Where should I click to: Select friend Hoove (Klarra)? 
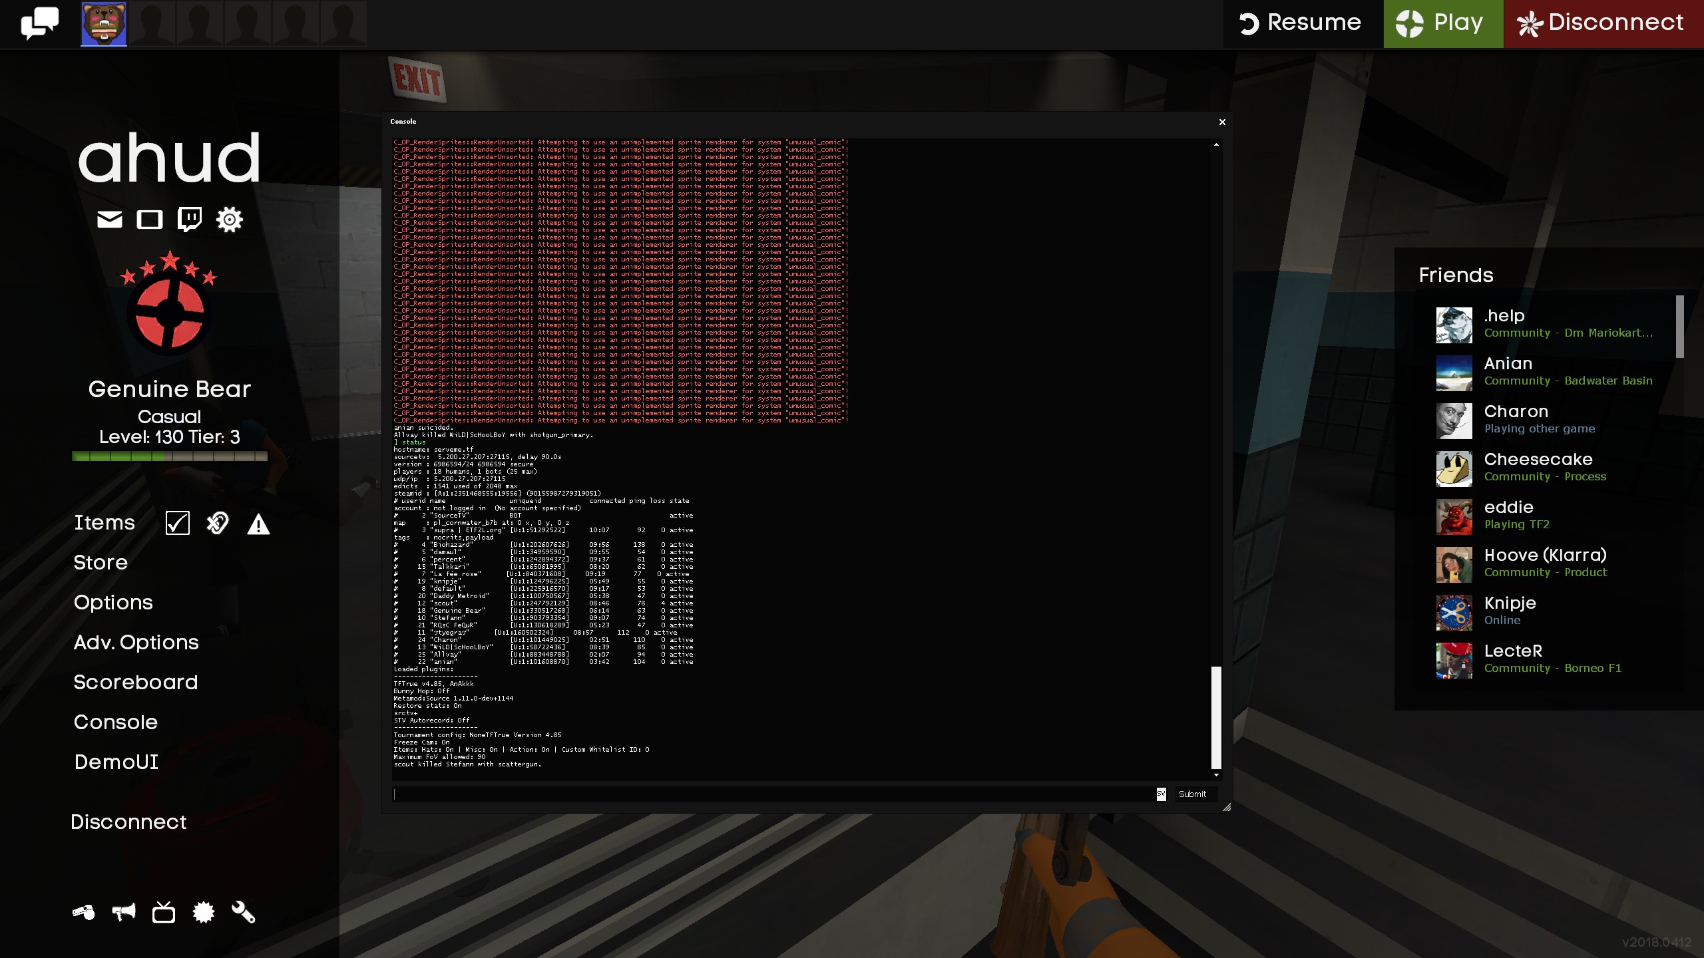click(1554, 564)
